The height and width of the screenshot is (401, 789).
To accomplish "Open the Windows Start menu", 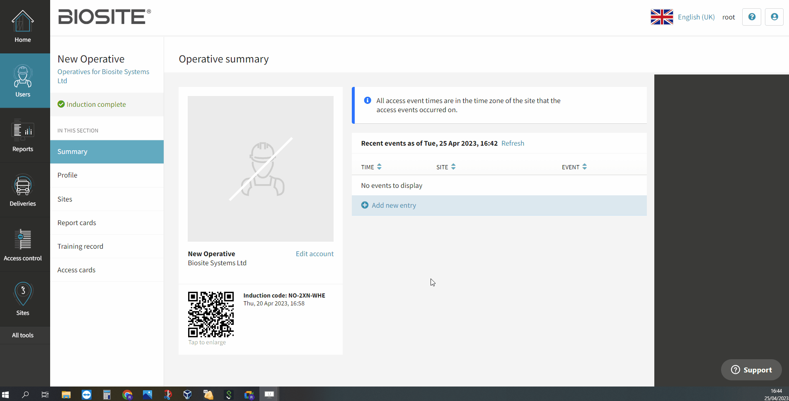I will (x=5, y=394).
